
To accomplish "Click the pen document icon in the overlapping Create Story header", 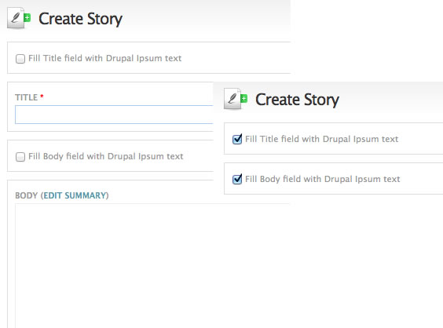I will (x=232, y=99).
